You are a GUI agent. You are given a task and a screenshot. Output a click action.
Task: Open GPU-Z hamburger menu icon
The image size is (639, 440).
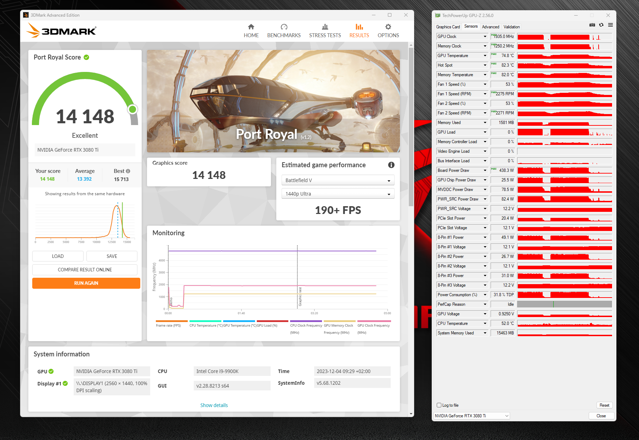[x=610, y=25]
